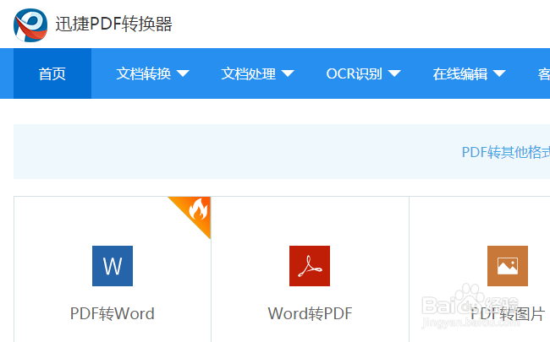Open the 首页 tab
The image size is (550, 342).
(x=52, y=73)
